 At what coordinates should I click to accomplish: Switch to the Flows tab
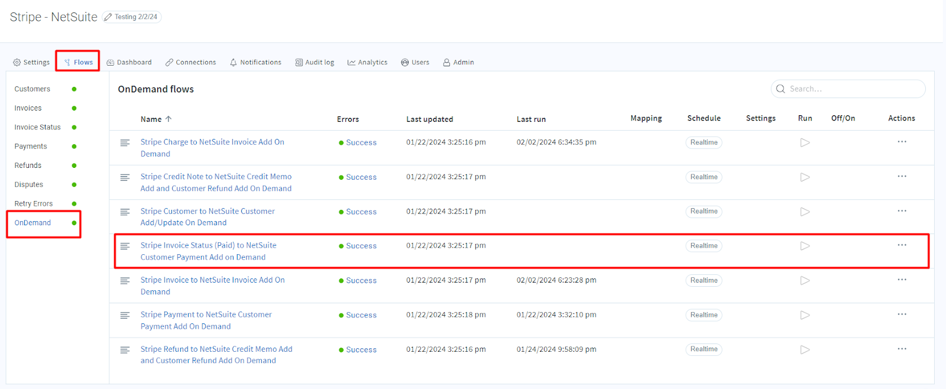pyautogui.click(x=79, y=62)
